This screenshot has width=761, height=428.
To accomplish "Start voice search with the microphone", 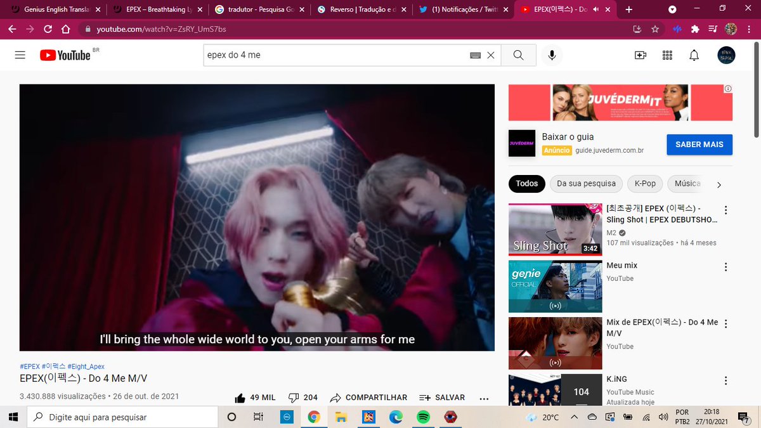I will (x=552, y=55).
